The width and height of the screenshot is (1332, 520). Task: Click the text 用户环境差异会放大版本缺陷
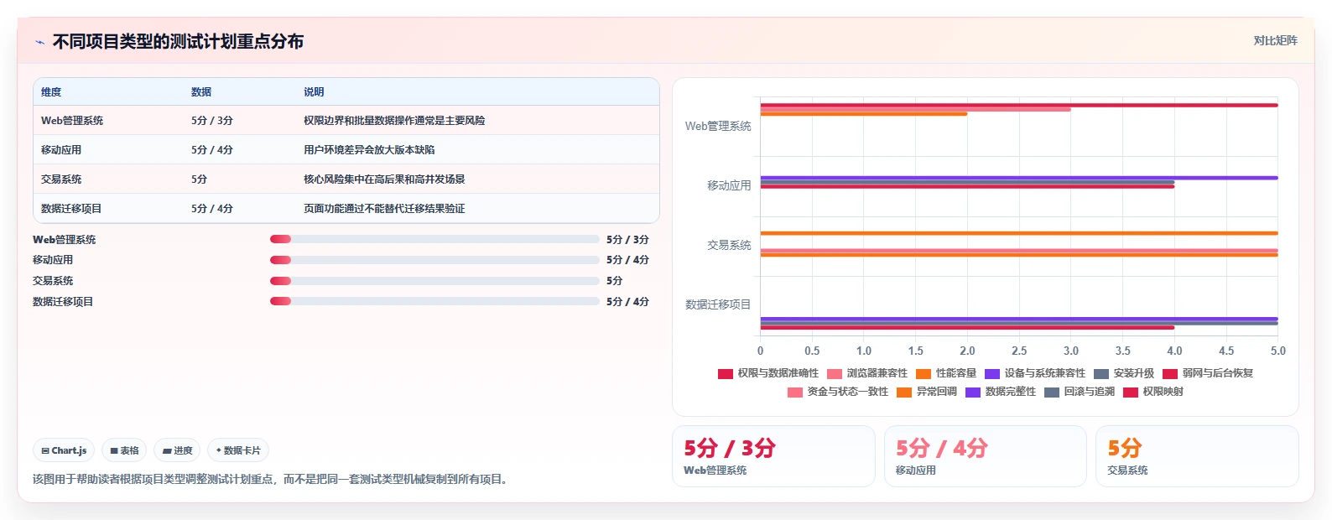tap(369, 150)
